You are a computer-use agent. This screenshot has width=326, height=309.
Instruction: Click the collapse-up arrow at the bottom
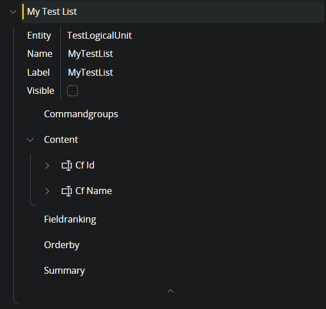(171, 291)
